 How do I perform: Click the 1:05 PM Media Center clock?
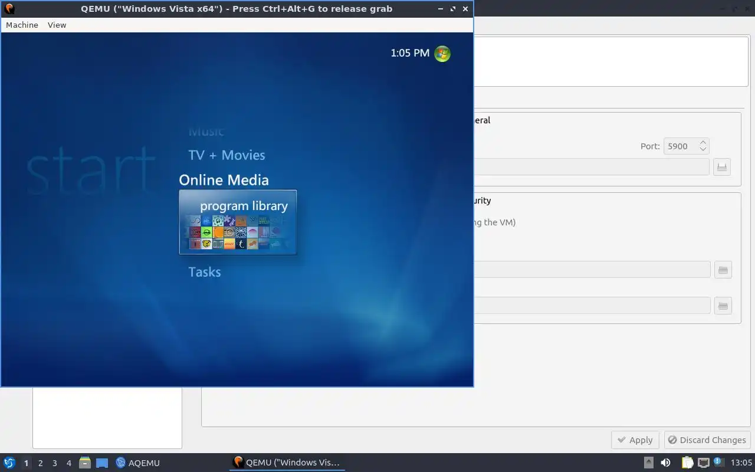410,53
